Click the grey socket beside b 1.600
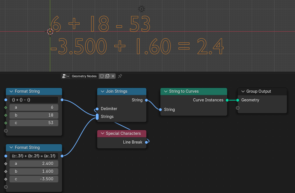 tap(6, 172)
